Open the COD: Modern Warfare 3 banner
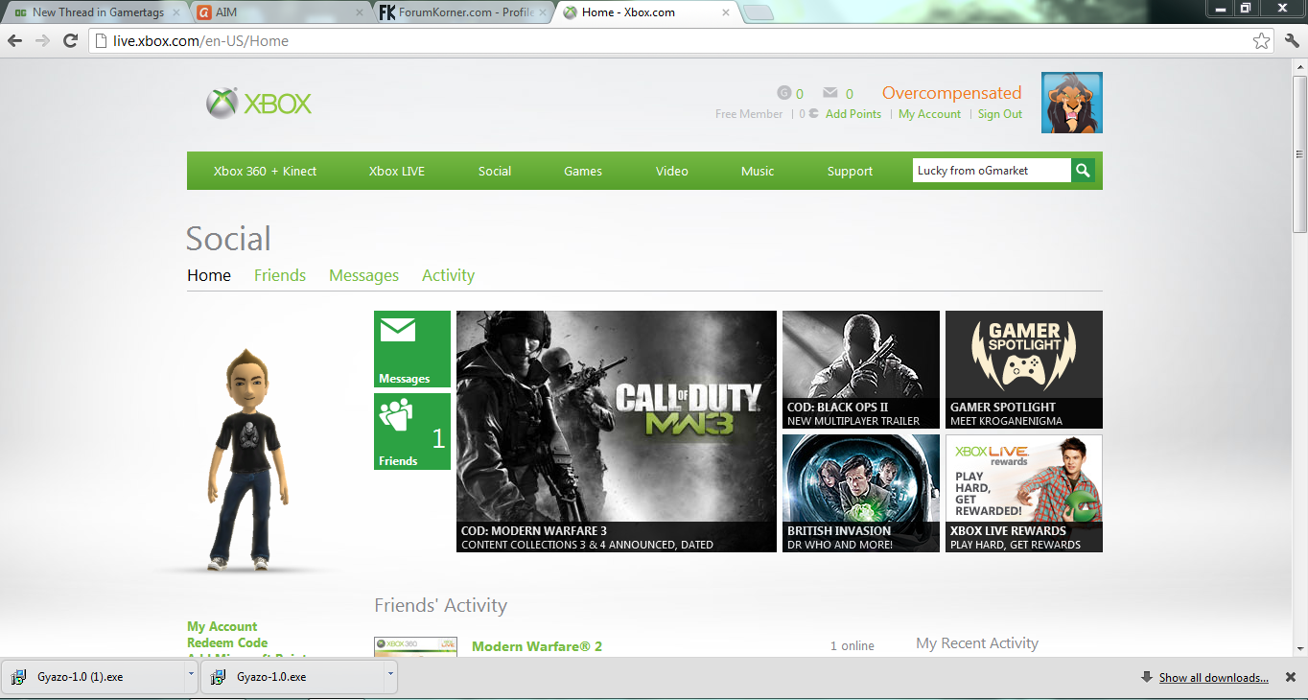Image resolution: width=1308 pixels, height=700 pixels. (x=617, y=432)
